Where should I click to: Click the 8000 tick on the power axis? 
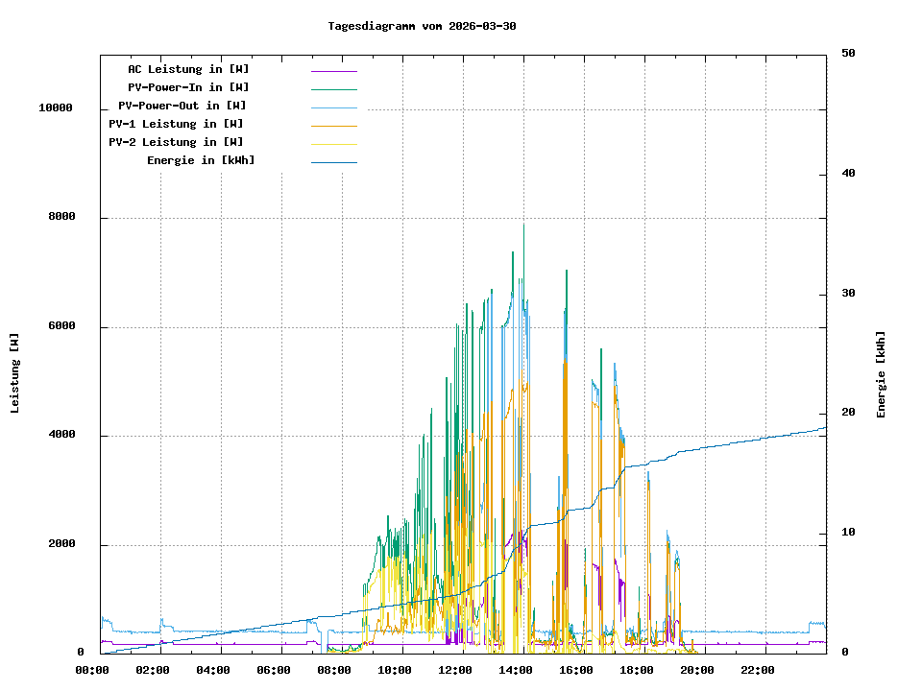[62, 218]
